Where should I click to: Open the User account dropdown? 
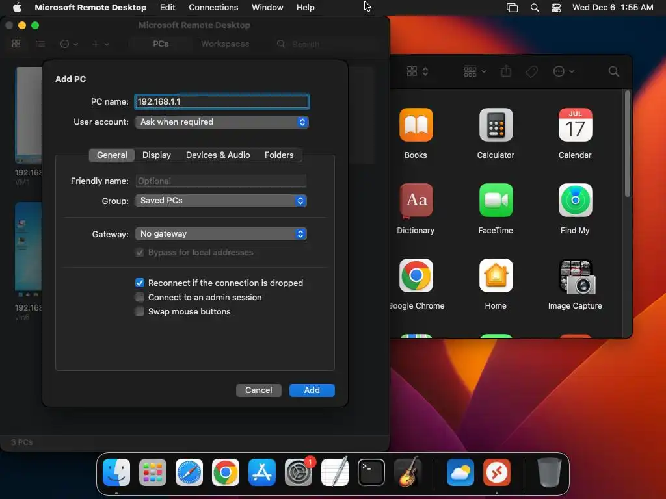[222, 122]
